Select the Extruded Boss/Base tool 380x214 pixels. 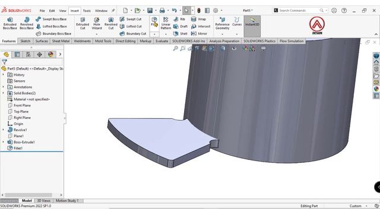[10, 23]
